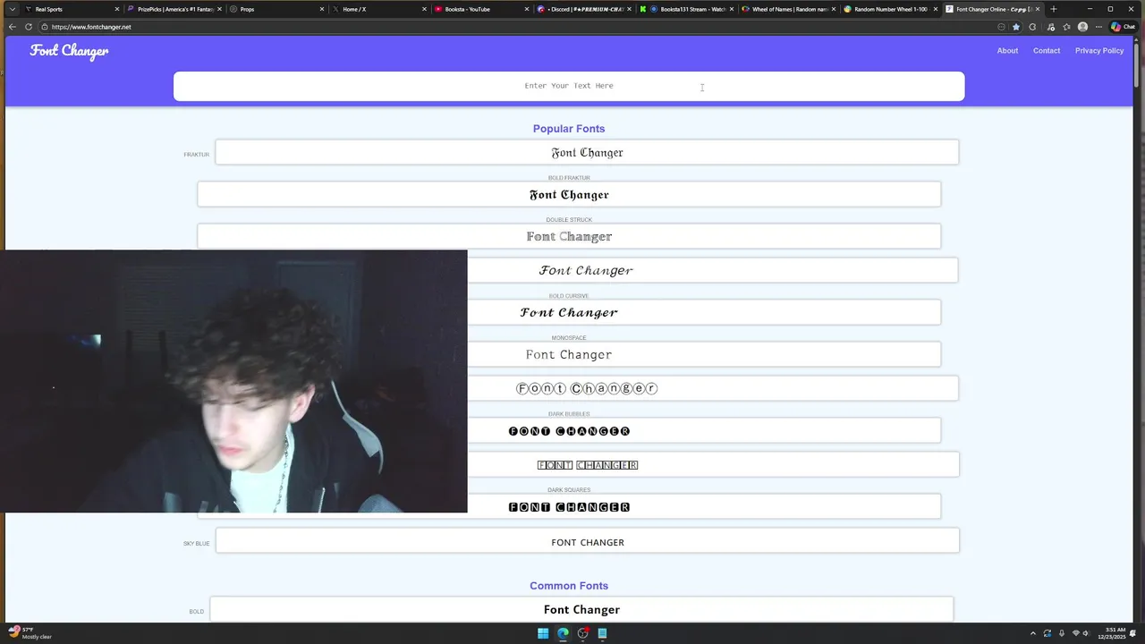Image resolution: width=1145 pixels, height=644 pixels.
Task: Show hidden system tray icons
Action: point(1033,633)
